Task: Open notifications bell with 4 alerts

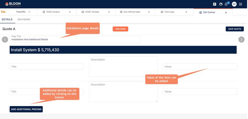Action: pyautogui.click(x=226, y=4)
